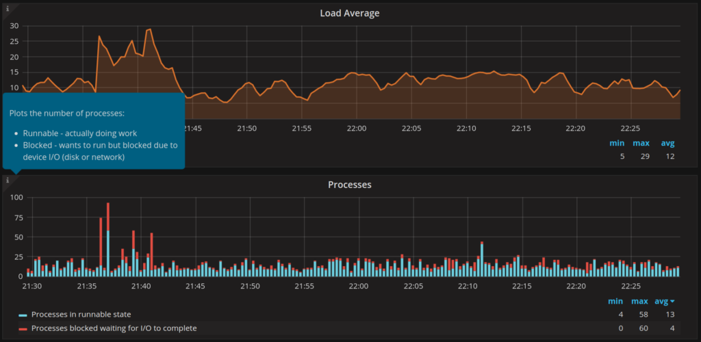The height and width of the screenshot is (342, 701).
Task: Sort Load Average legend by avg
Action: tap(668, 144)
